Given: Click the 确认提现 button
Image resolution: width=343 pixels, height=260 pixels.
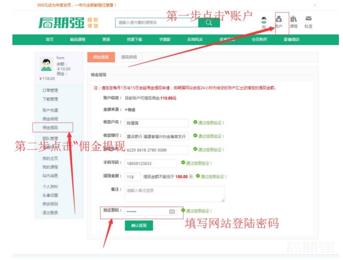Looking at the screenshot, I should tap(139, 226).
